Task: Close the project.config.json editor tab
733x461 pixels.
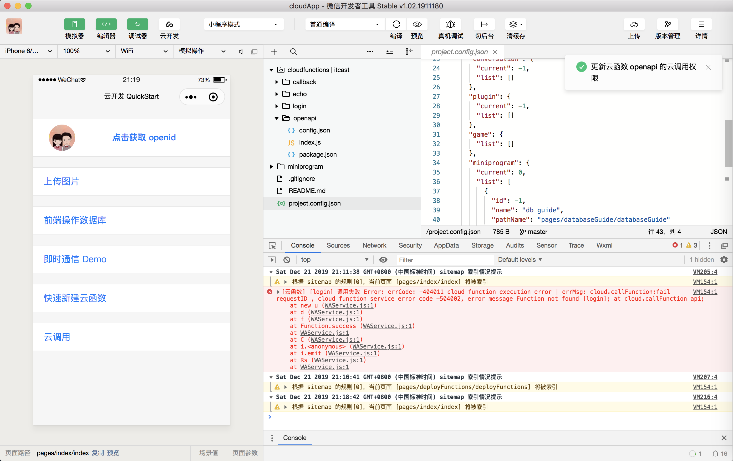Action: tap(495, 52)
